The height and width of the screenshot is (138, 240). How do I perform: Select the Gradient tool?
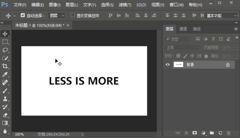point(5,123)
